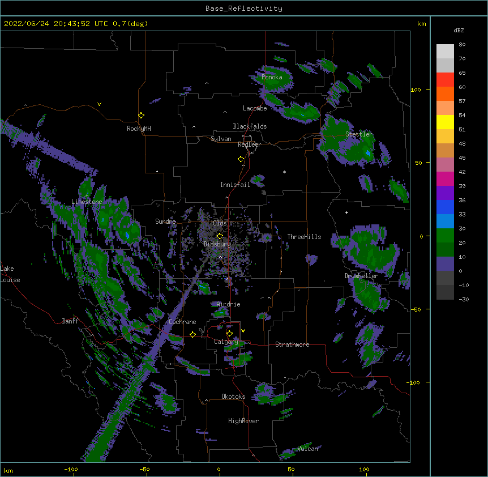The width and height of the screenshot is (488, 477).
Task: Select the yellow 51-54 dBZ legend swatch
Action: [445, 122]
